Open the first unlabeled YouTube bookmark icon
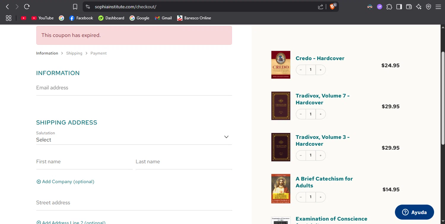Viewport: 445px width, 224px height. 24,18
